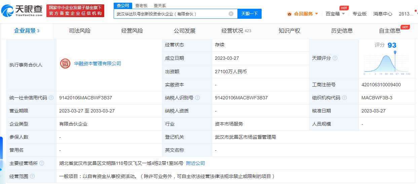Click the 官方备案企业征信机构 banner

pyautogui.click(x=75, y=11)
